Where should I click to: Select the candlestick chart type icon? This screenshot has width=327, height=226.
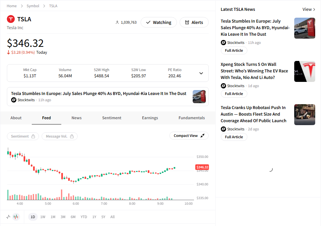pos(16,217)
